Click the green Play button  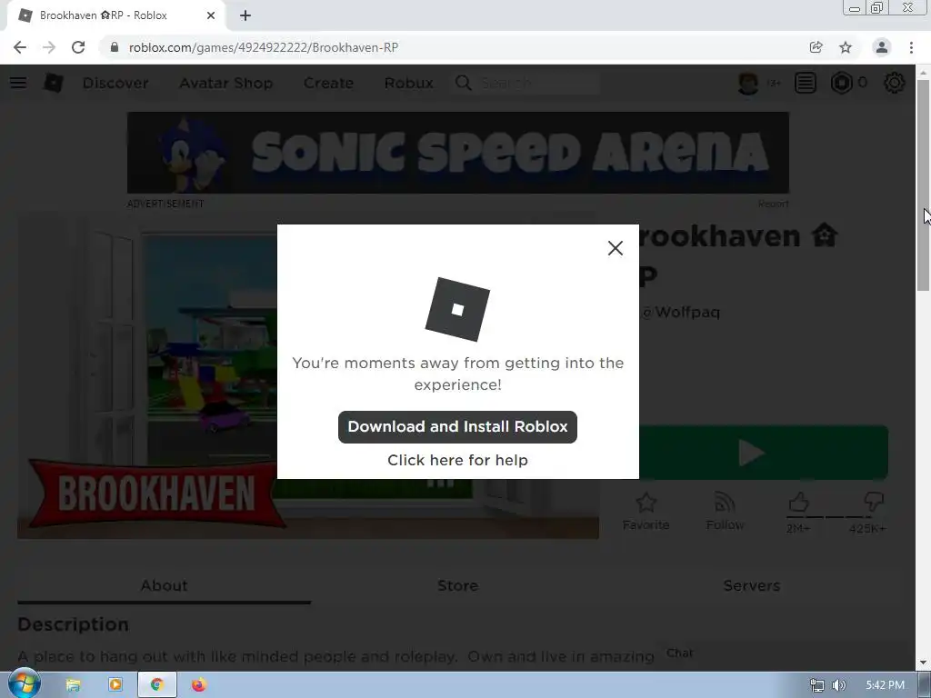coord(764,453)
